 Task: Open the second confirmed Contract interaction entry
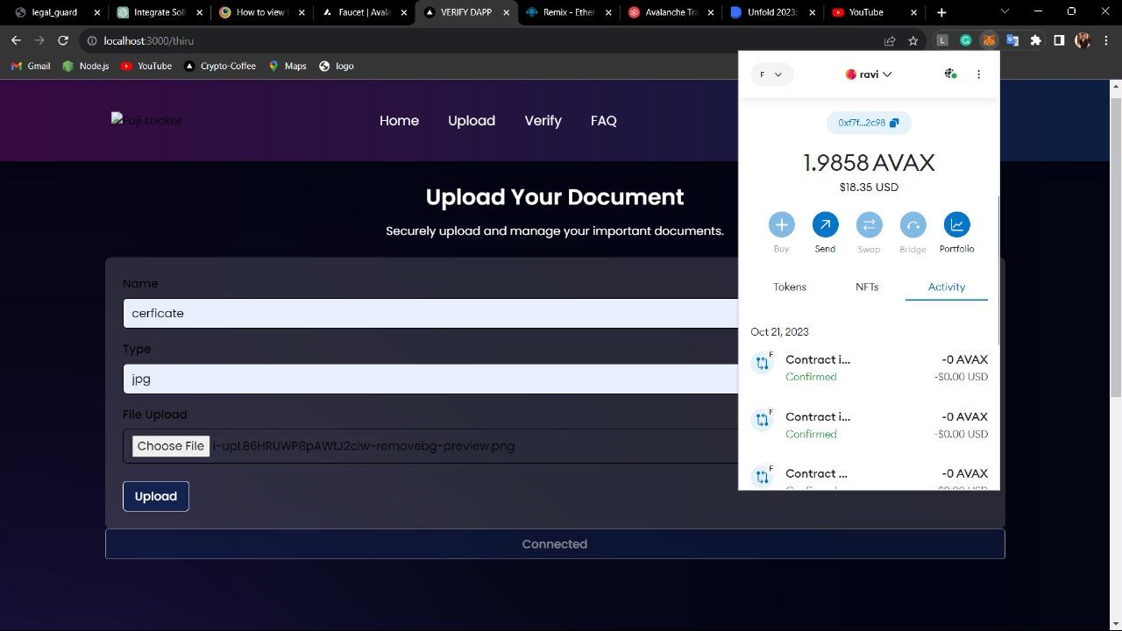pyautogui.click(x=869, y=425)
